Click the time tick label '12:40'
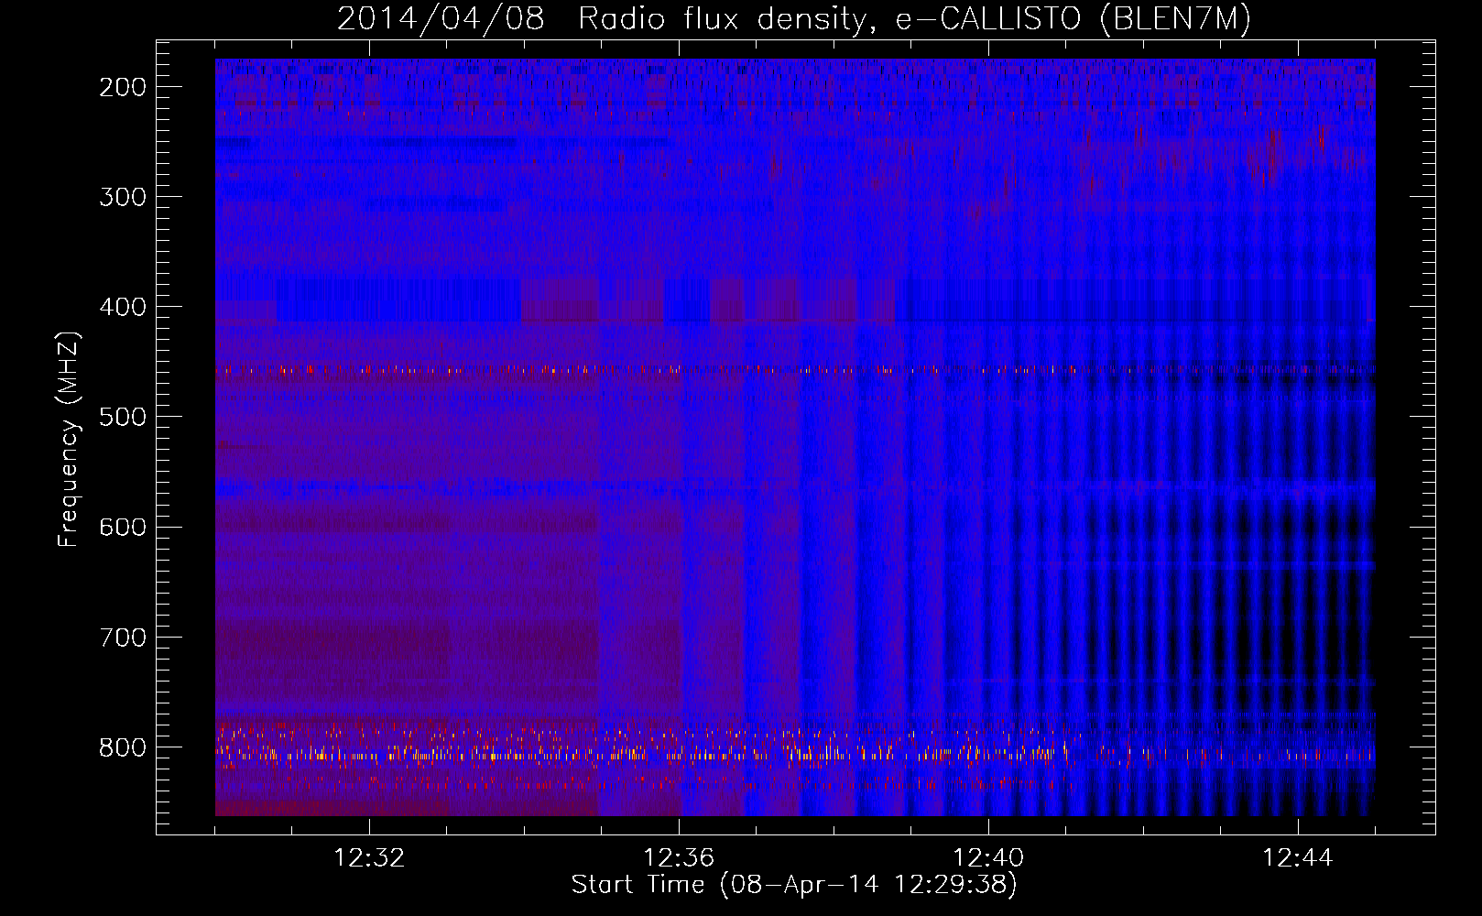The image size is (1482, 916). tap(988, 858)
